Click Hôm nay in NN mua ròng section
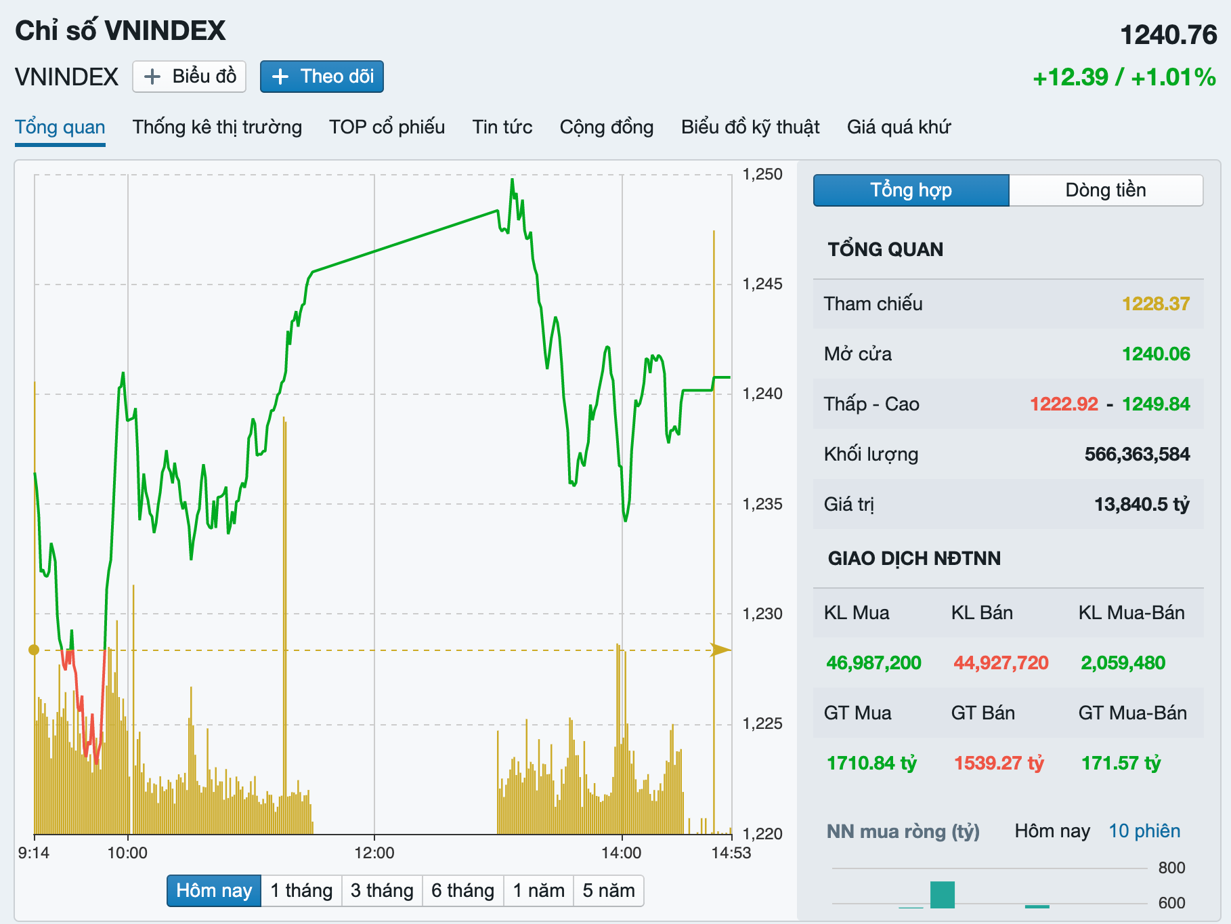This screenshot has width=1231, height=924. point(1052,831)
